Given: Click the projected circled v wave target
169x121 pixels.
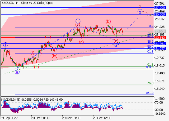Looking at the screenshot, I should (x=140, y=11).
